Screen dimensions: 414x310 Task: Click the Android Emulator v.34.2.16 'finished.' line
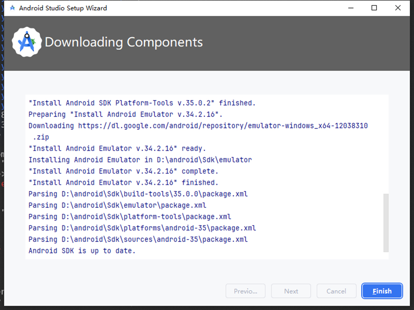[123, 182]
